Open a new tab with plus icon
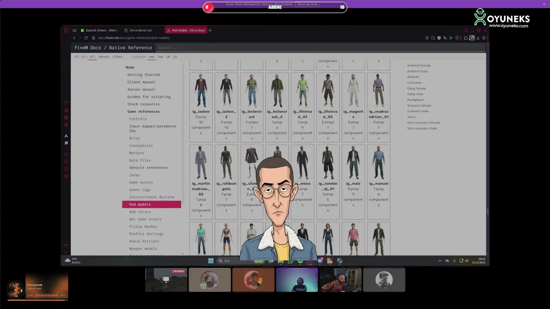Screen dimensions: 550x309 (x=210, y=30)
